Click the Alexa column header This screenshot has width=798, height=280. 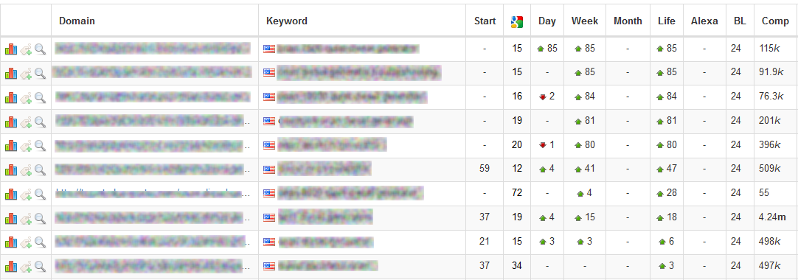(x=704, y=21)
